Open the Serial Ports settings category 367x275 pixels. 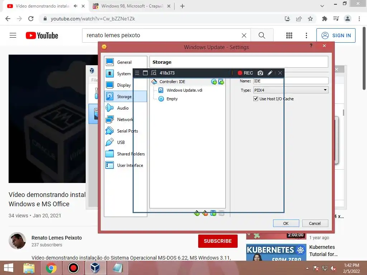tap(125, 131)
